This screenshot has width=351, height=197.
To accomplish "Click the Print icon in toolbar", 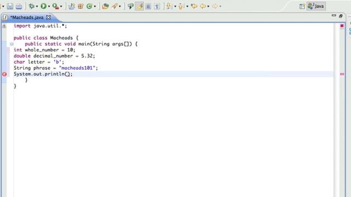I will pos(19,6).
